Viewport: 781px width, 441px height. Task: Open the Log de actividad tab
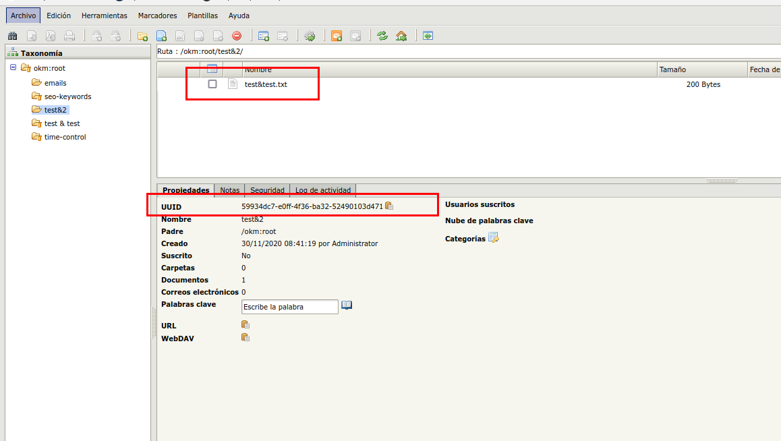tap(322, 190)
